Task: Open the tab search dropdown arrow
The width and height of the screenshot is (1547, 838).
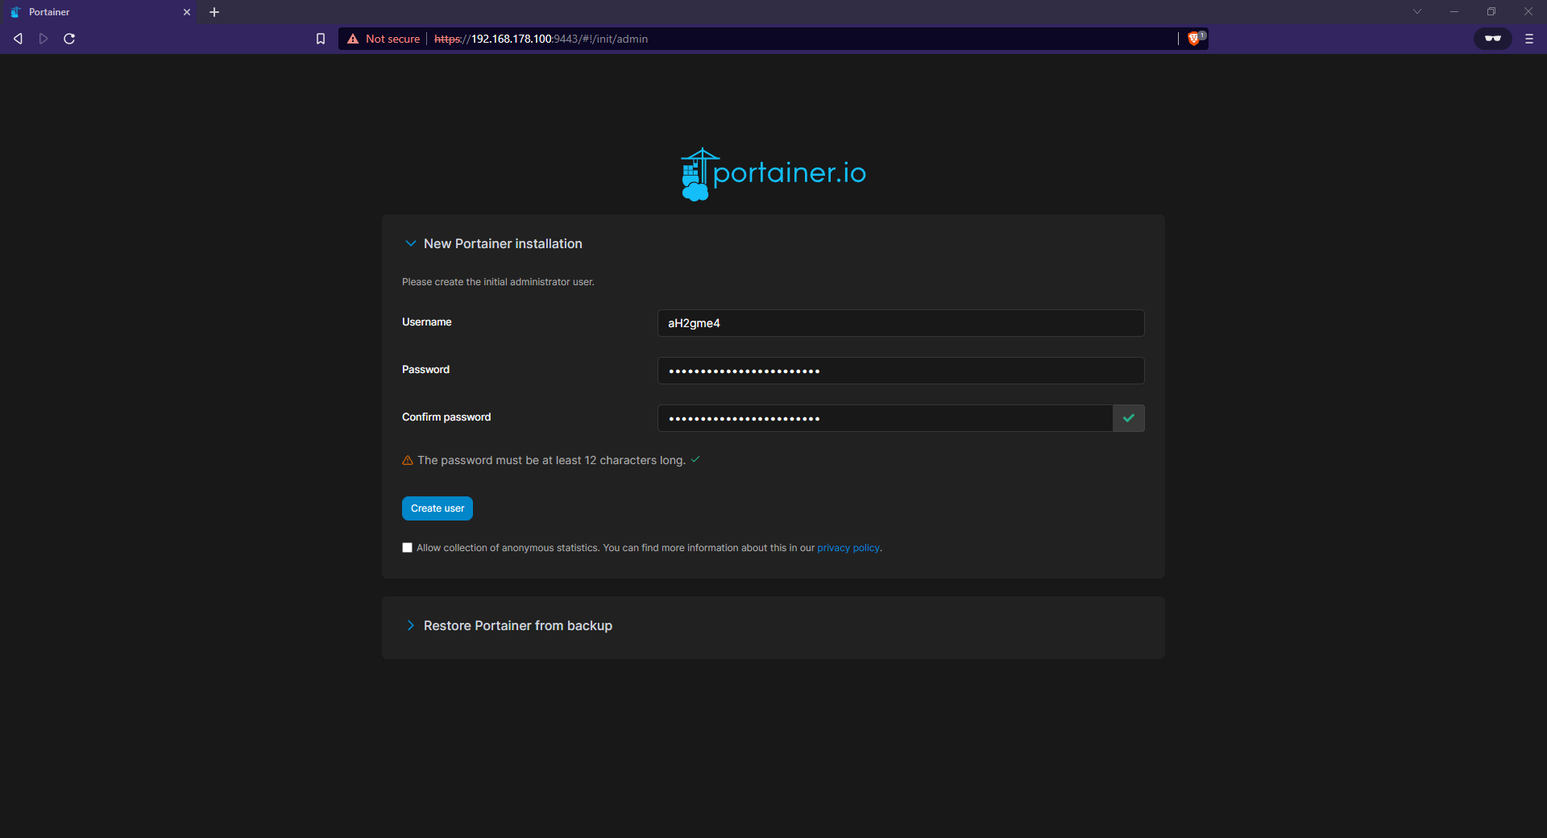Action: coord(1416,11)
